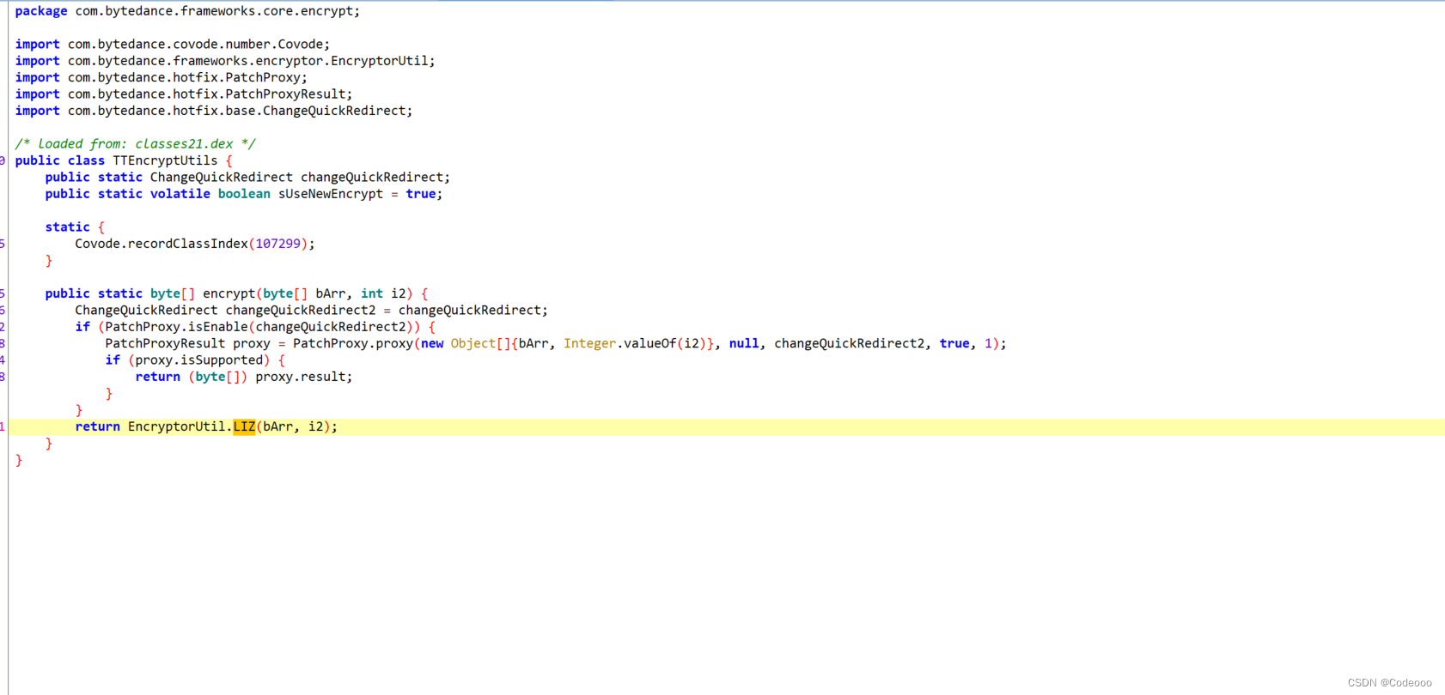The image size is (1445, 695).
Task: Click the PatchProxy import statement
Action: 161,77
